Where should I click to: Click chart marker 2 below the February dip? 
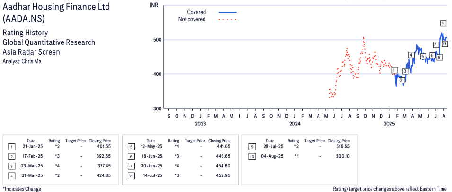(x=402, y=80)
